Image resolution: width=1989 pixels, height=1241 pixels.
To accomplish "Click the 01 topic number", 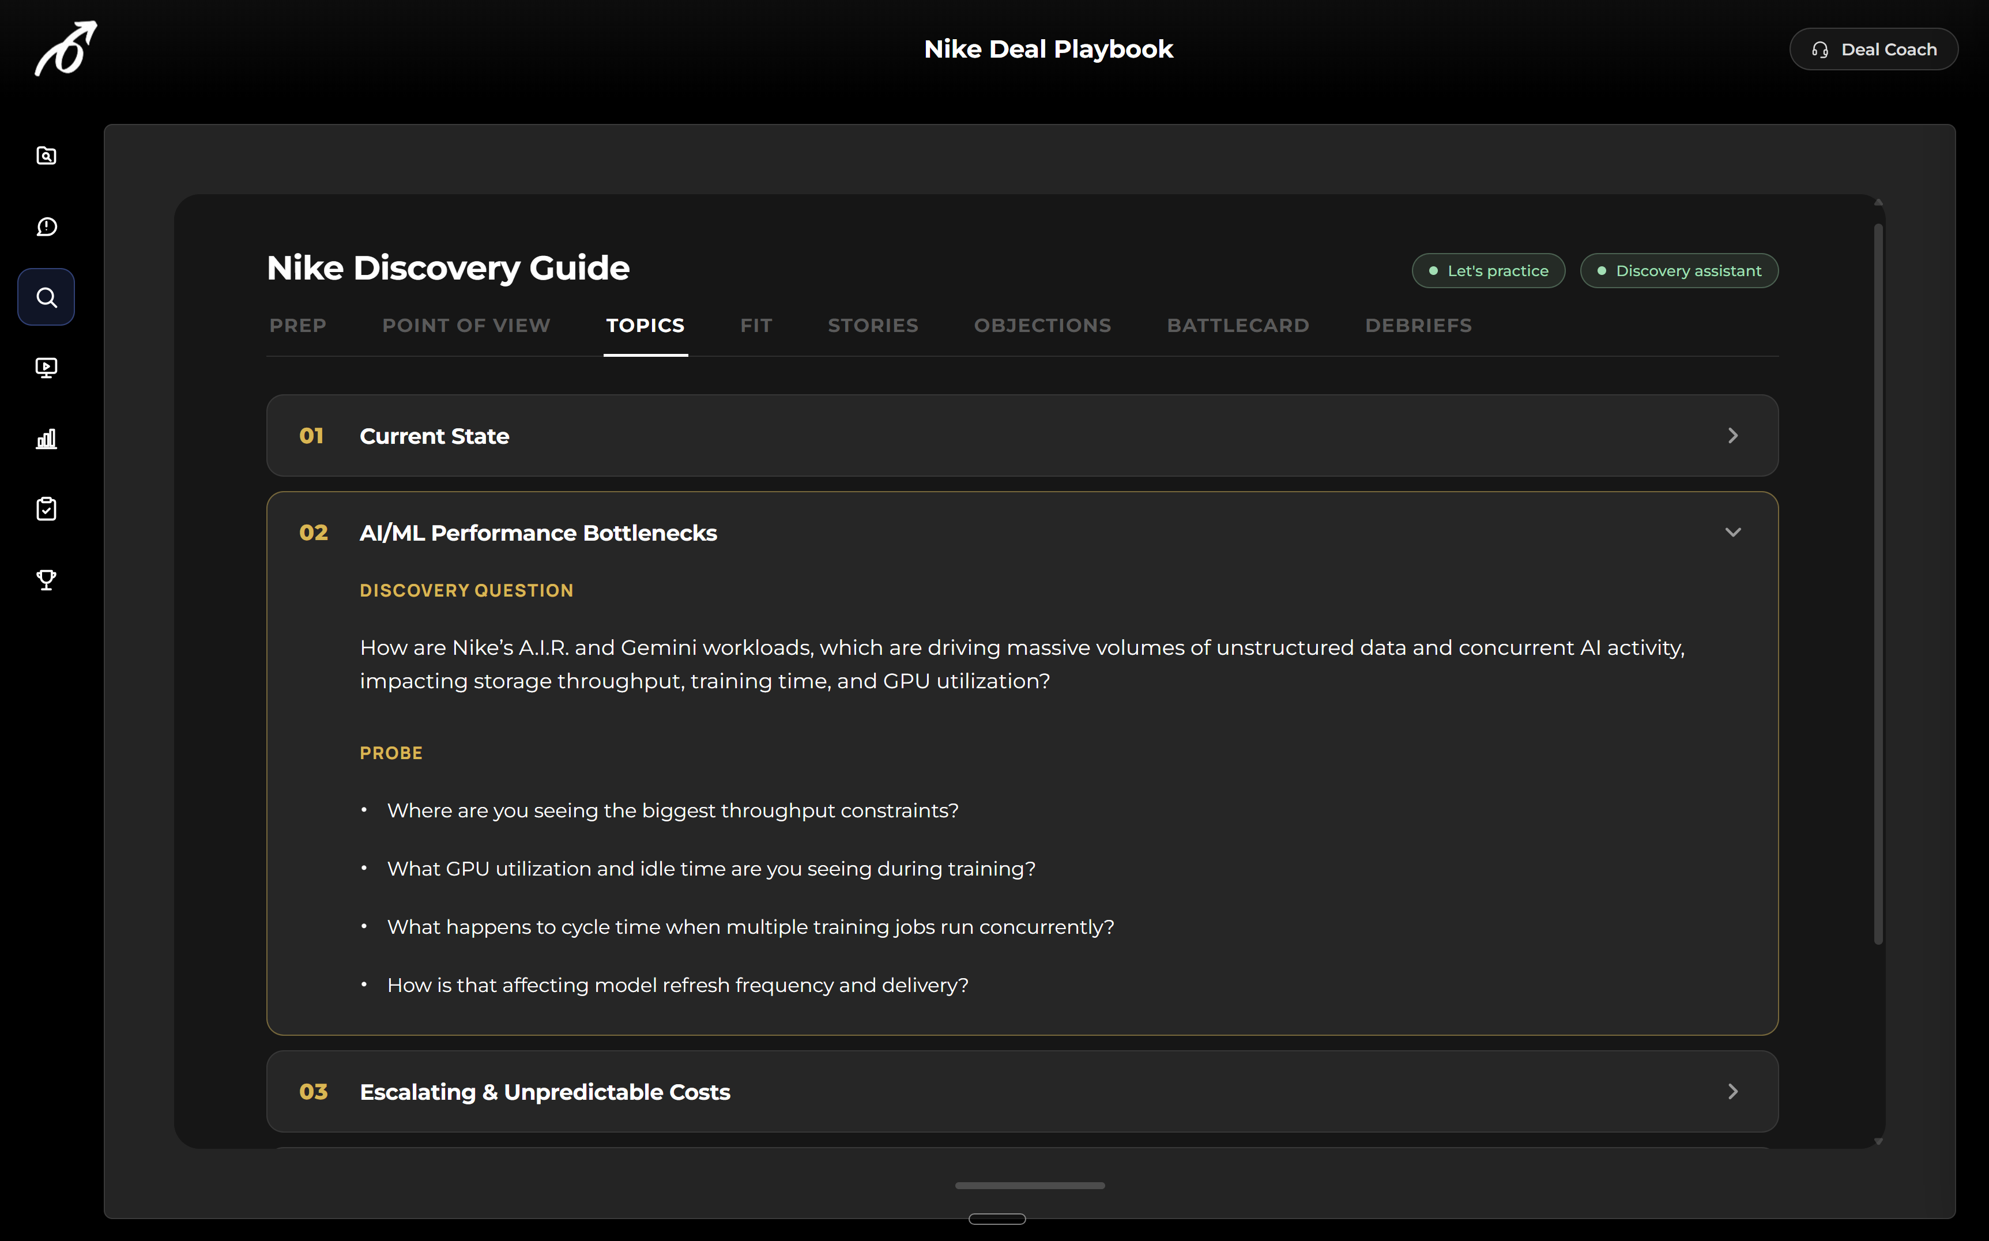I will click(x=311, y=436).
